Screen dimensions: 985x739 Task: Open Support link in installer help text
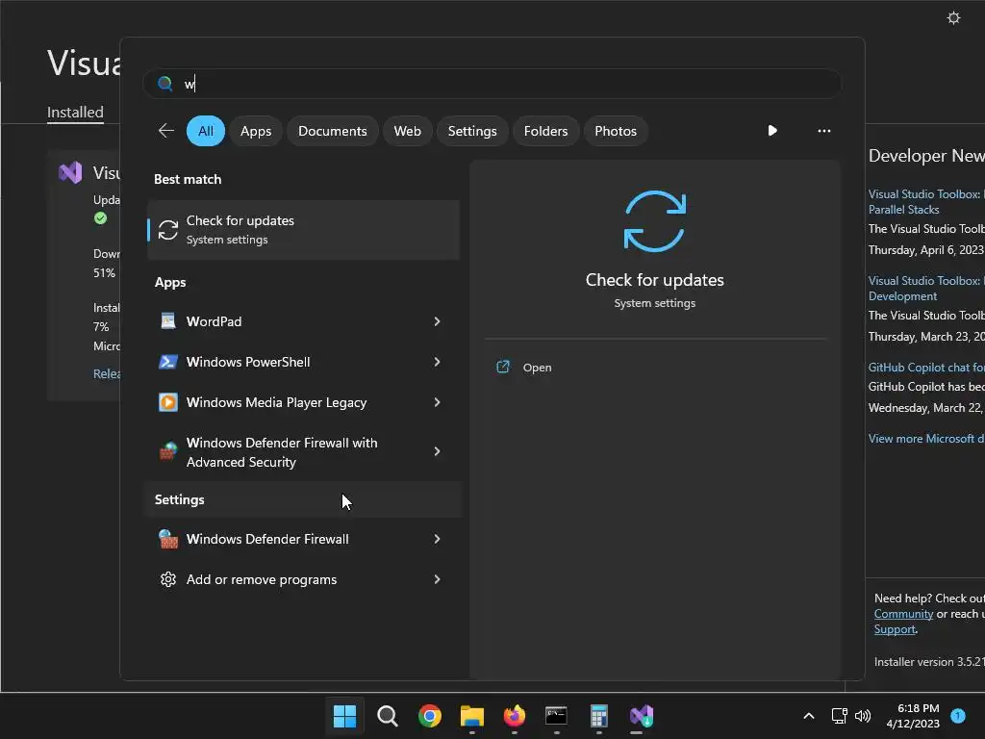(895, 629)
